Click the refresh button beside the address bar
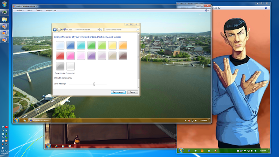279x157 pixels. point(101,30)
